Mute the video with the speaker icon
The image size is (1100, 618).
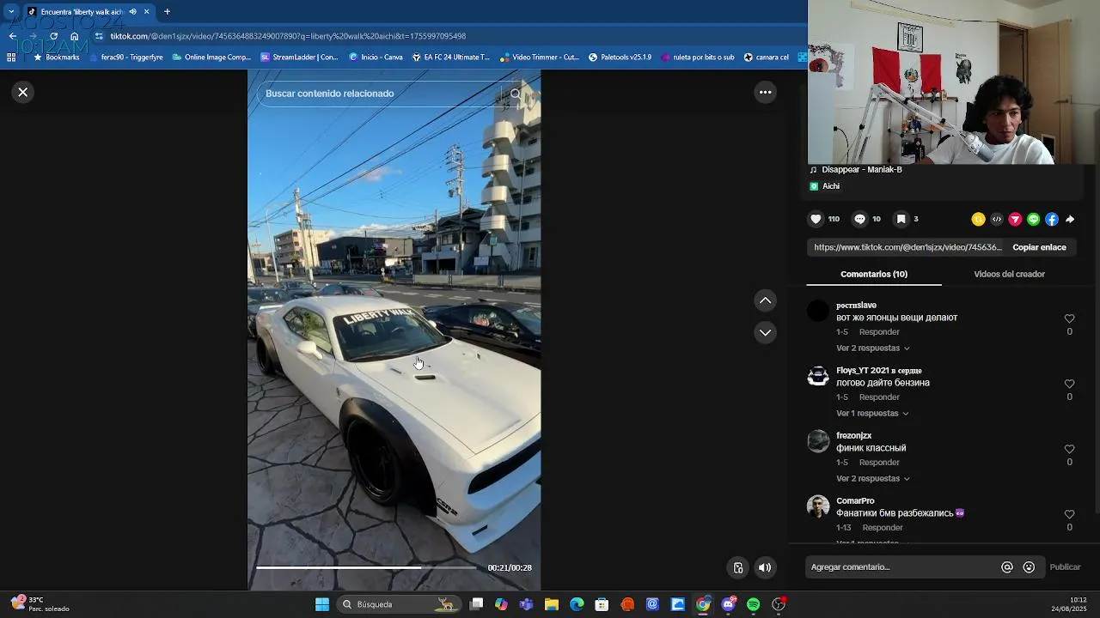pos(765,567)
